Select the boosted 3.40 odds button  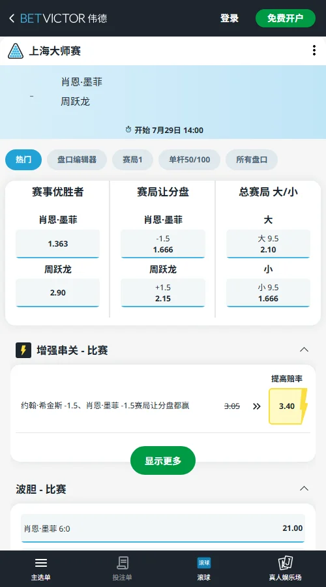tap(287, 406)
